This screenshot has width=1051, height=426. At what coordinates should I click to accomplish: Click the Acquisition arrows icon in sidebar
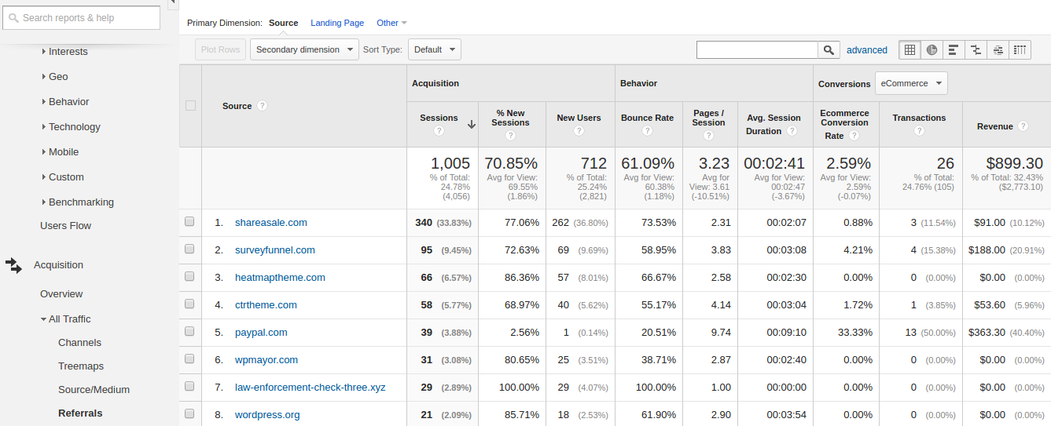click(x=13, y=265)
